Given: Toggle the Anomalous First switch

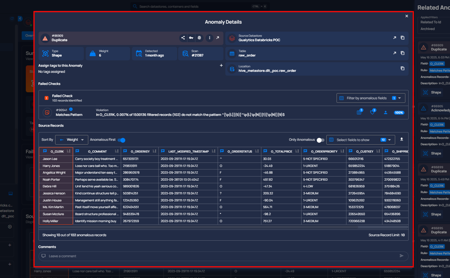Looking at the screenshot, I should (x=121, y=140).
